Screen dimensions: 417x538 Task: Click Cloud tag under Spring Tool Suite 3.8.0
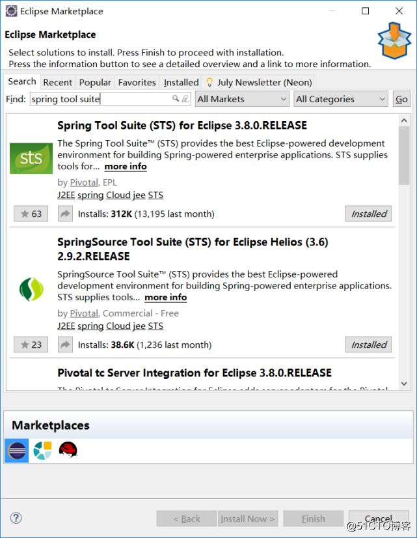tap(118, 195)
